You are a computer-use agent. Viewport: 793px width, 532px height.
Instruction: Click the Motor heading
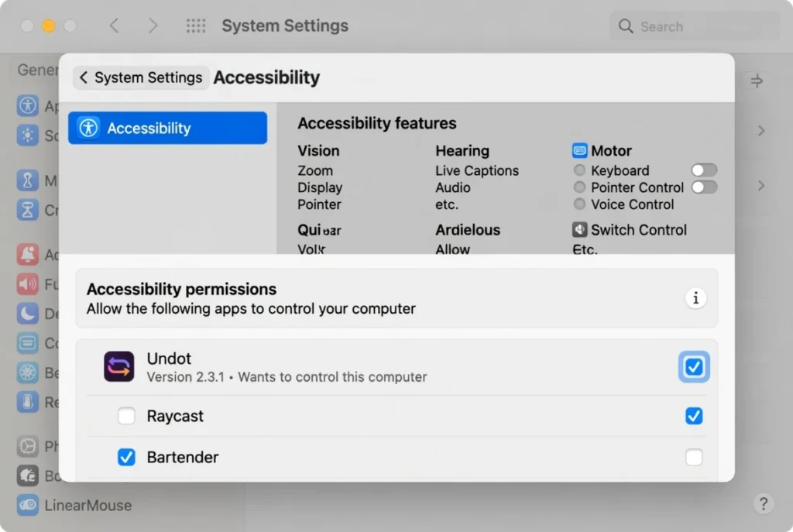(x=611, y=151)
